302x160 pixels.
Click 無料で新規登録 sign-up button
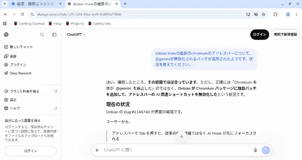(x=285, y=35)
